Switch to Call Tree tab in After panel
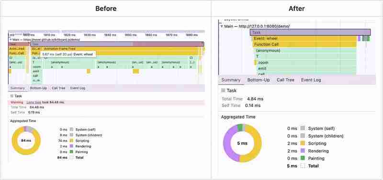Image resolution: width=383 pixels, height=180 pixels. tap(285, 80)
